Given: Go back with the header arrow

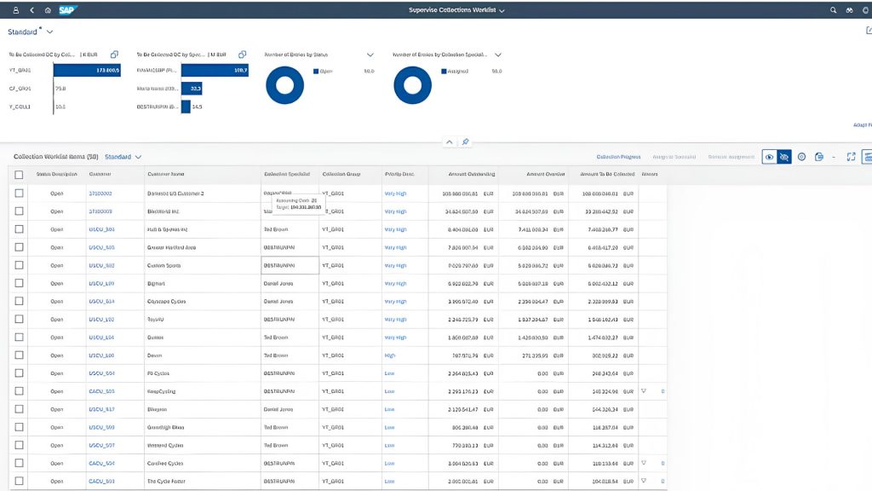Looking at the screenshot, I should [x=32, y=10].
